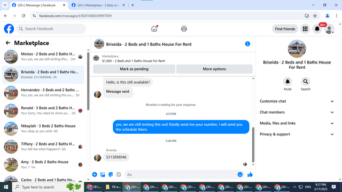Attach a photo with the image icon

click(103, 174)
